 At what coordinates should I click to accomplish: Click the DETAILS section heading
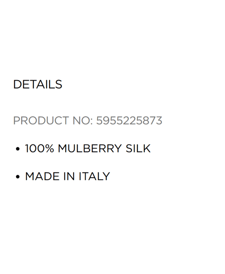coord(38,84)
